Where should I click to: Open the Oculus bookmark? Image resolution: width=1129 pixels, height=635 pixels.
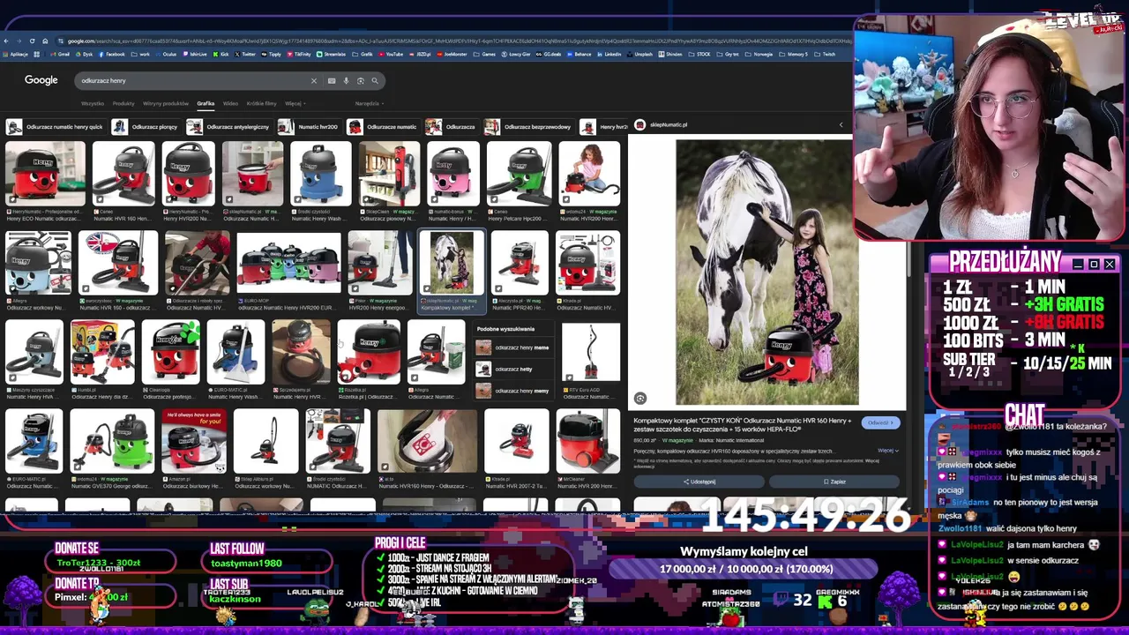coord(166,54)
